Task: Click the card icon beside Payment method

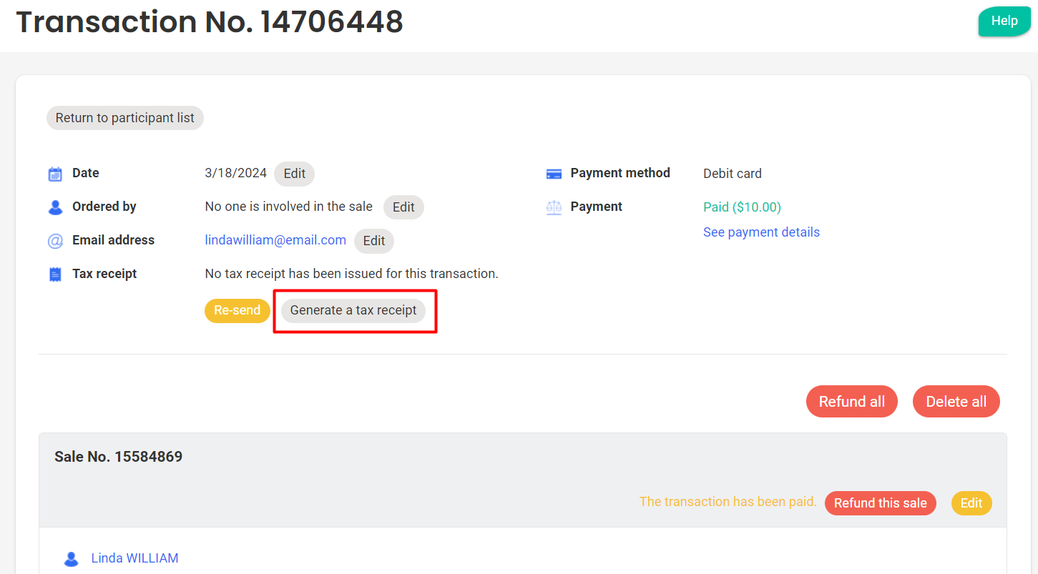Action: click(553, 174)
